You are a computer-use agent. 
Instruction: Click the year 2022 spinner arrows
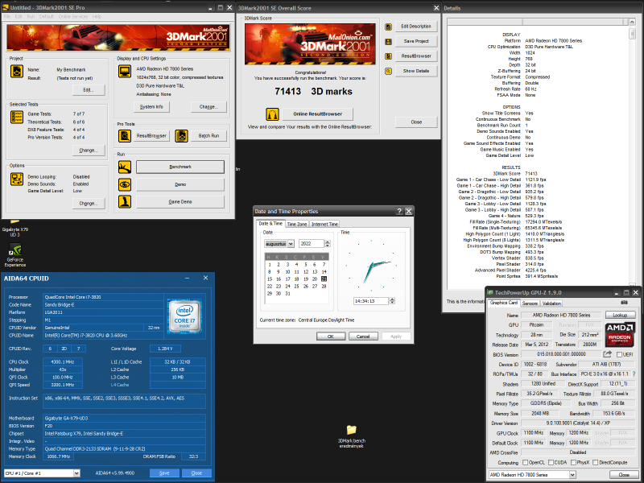click(x=328, y=244)
